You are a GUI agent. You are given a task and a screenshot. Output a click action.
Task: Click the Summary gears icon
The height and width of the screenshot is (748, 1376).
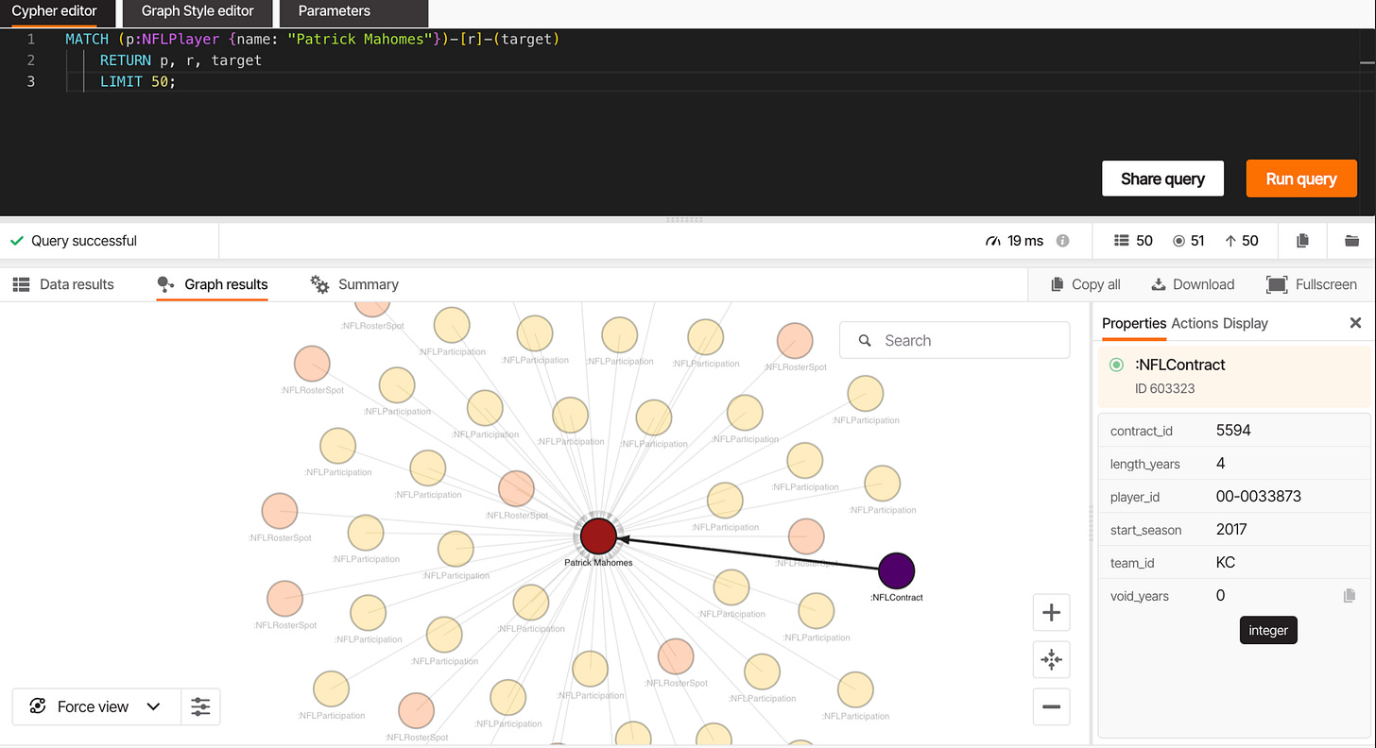[x=319, y=284]
